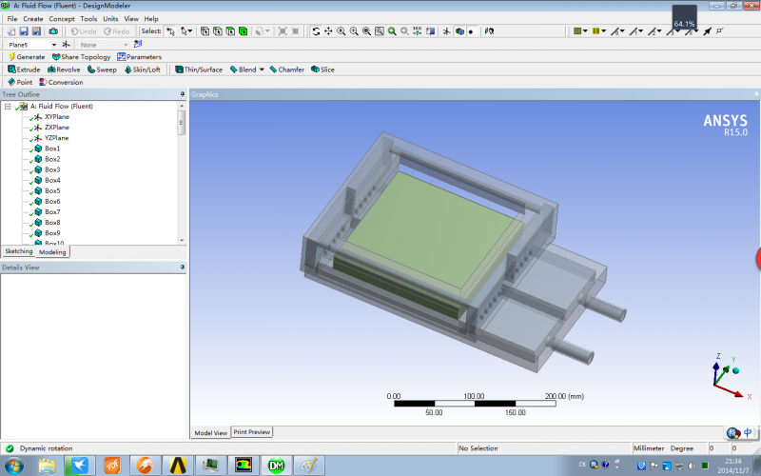
Task: Select the Revolve tool
Action: (x=63, y=69)
